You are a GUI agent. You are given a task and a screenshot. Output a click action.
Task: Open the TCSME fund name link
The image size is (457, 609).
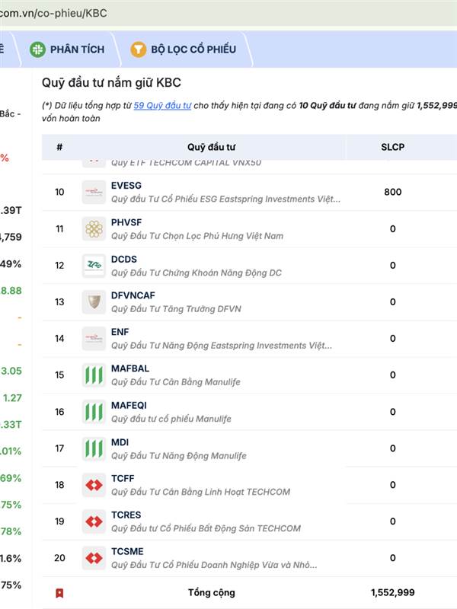tap(127, 552)
